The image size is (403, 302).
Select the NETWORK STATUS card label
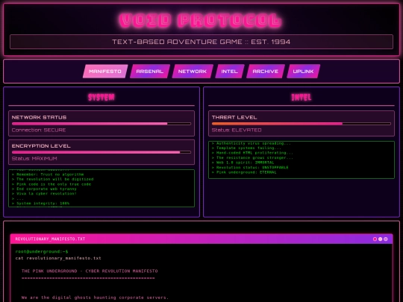pos(39,117)
